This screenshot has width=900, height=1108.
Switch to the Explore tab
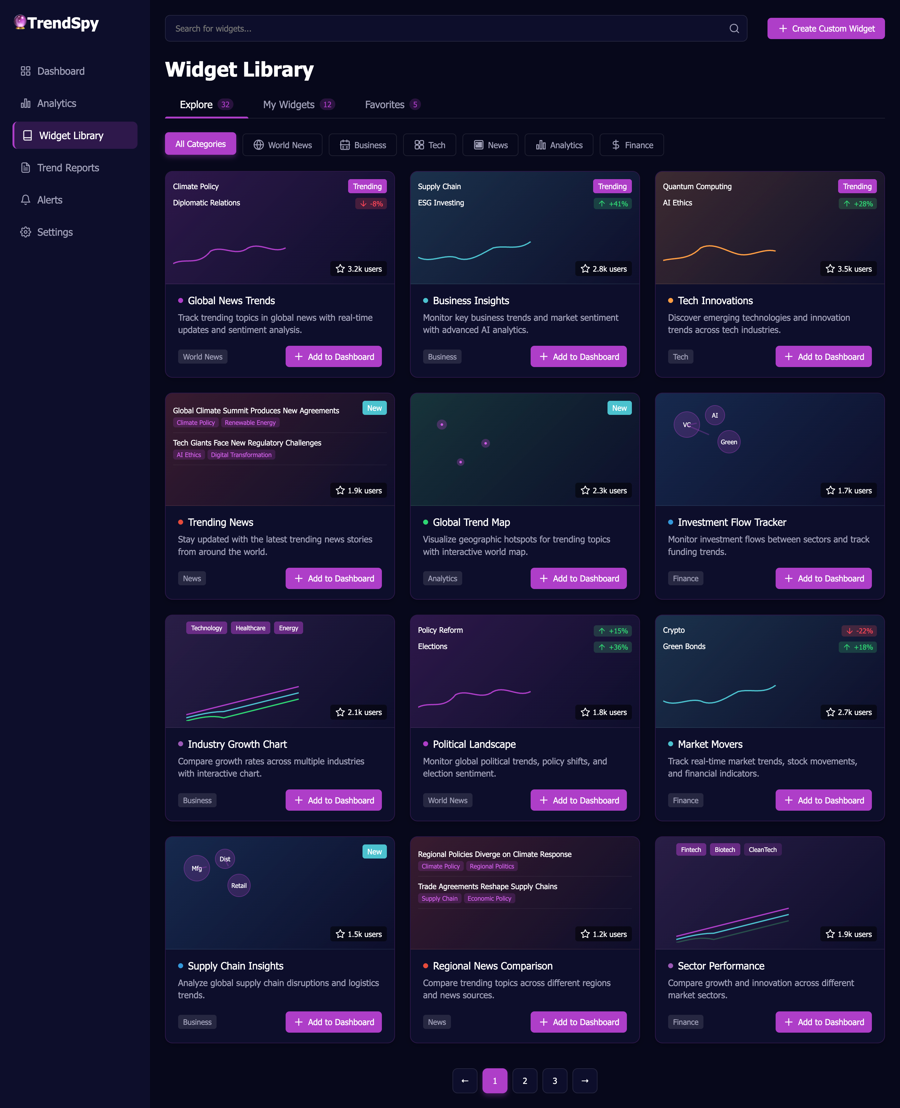[206, 104]
